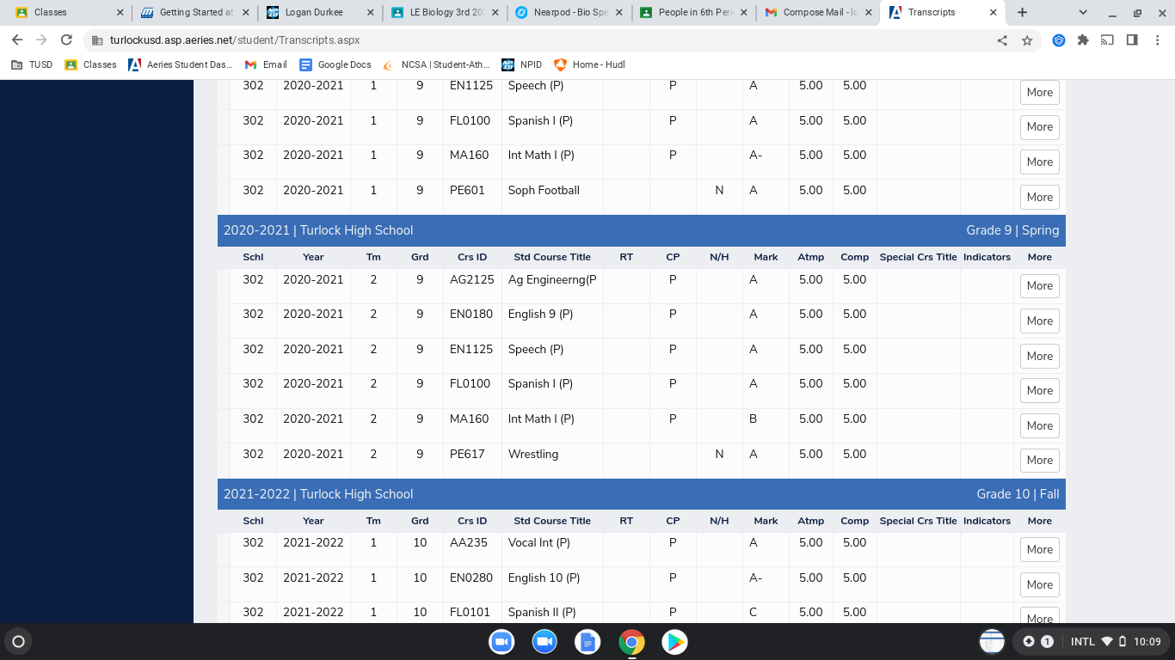Open the tab search dropdown arrow
Screen dimensions: 1175x660
[x=1083, y=13]
